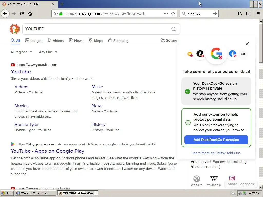Screen dimensions: 263x197
Task: Click the green secure connection padlock
Action: tap(61, 14)
